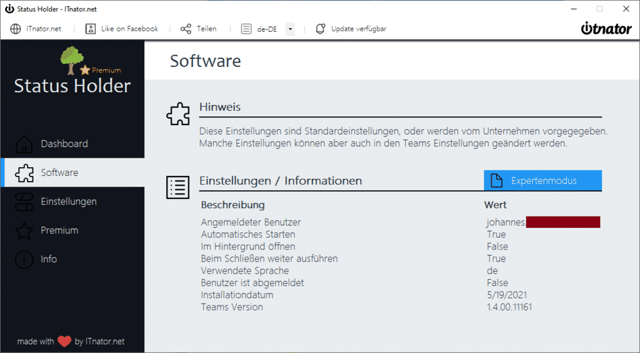This screenshot has height=353, width=640.
Task: Open the Premium star icon in sidebar
Action: [24, 231]
